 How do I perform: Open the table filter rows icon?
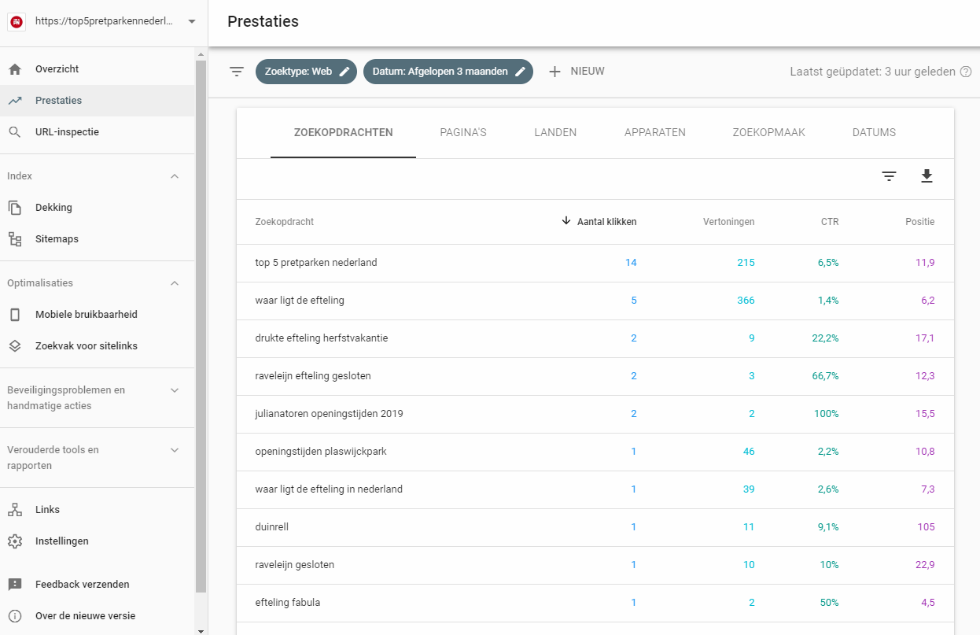[x=889, y=176]
